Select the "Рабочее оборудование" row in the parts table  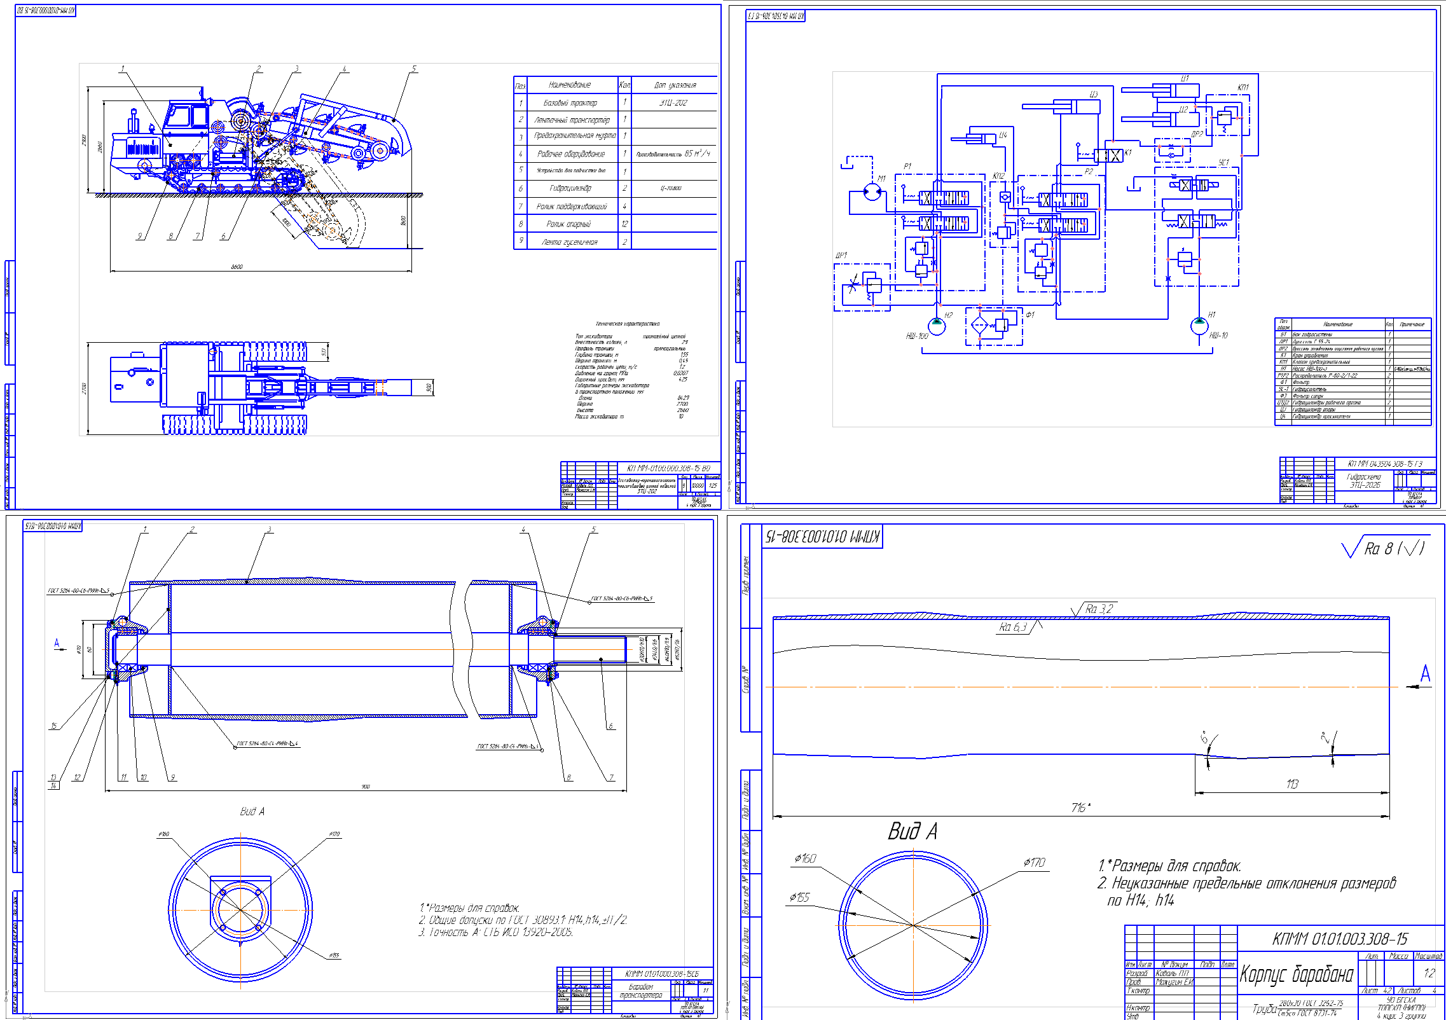616,154
